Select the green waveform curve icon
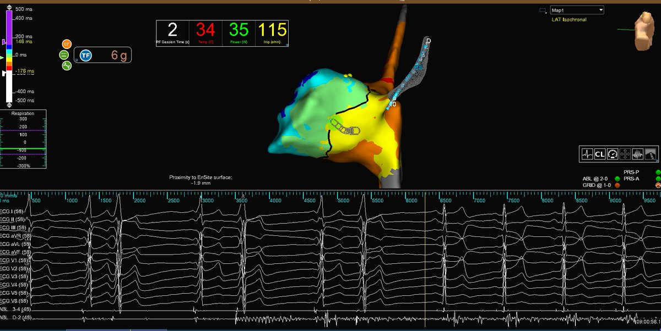Viewport: 661px width, 331px height. coord(66,65)
